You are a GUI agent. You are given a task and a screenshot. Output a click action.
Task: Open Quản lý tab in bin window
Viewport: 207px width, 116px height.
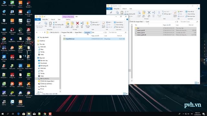coord(68,19)
